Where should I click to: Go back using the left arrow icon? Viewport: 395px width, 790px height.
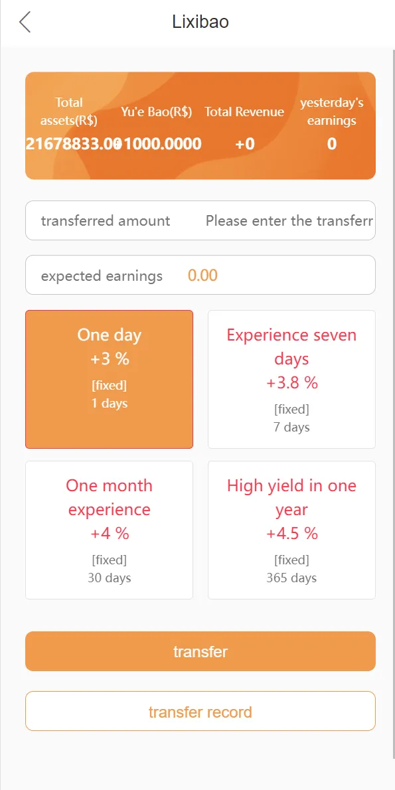pyautogui.click(x=25, y=23)
